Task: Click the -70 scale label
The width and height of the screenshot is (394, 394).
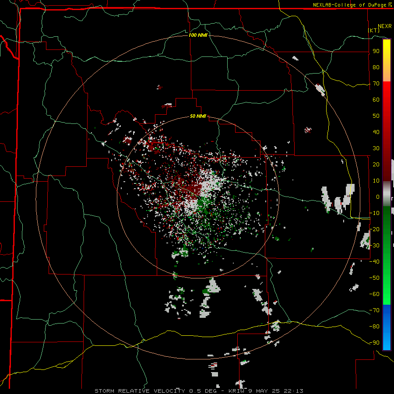Action: pyautogui.click(x=374, y=310)
